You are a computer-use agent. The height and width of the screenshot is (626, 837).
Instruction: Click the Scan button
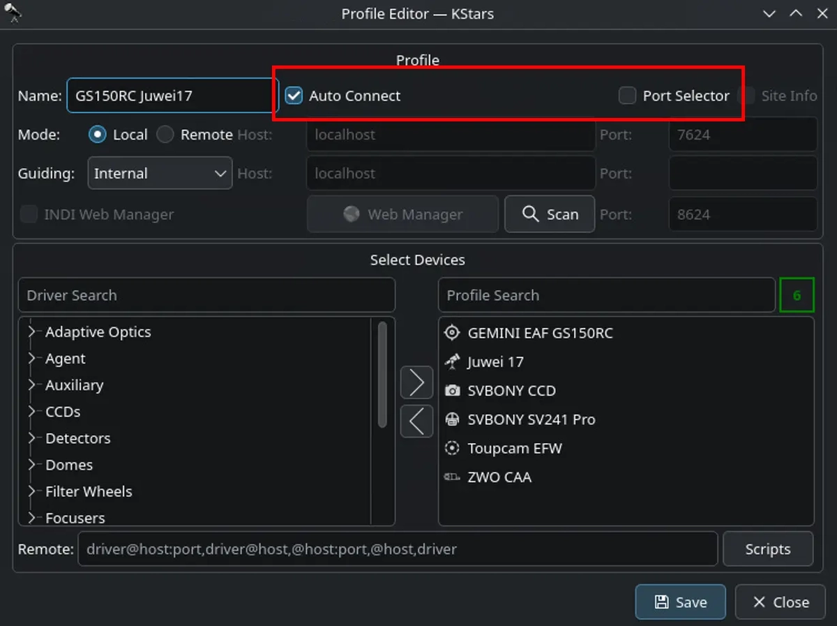550,214
